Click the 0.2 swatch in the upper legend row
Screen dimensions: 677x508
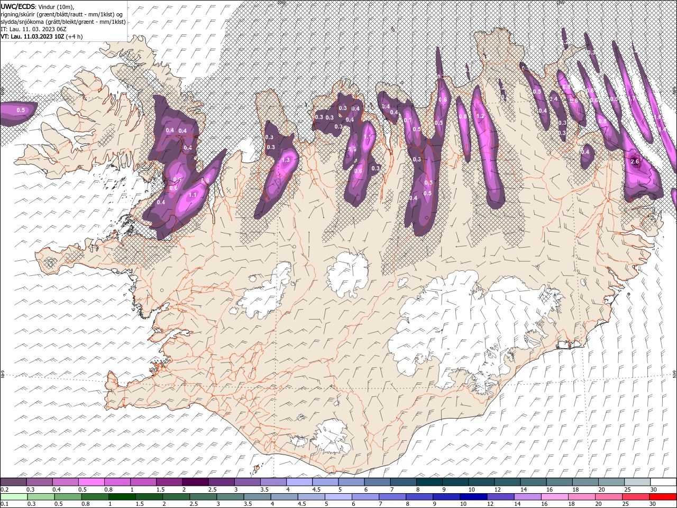13,482
